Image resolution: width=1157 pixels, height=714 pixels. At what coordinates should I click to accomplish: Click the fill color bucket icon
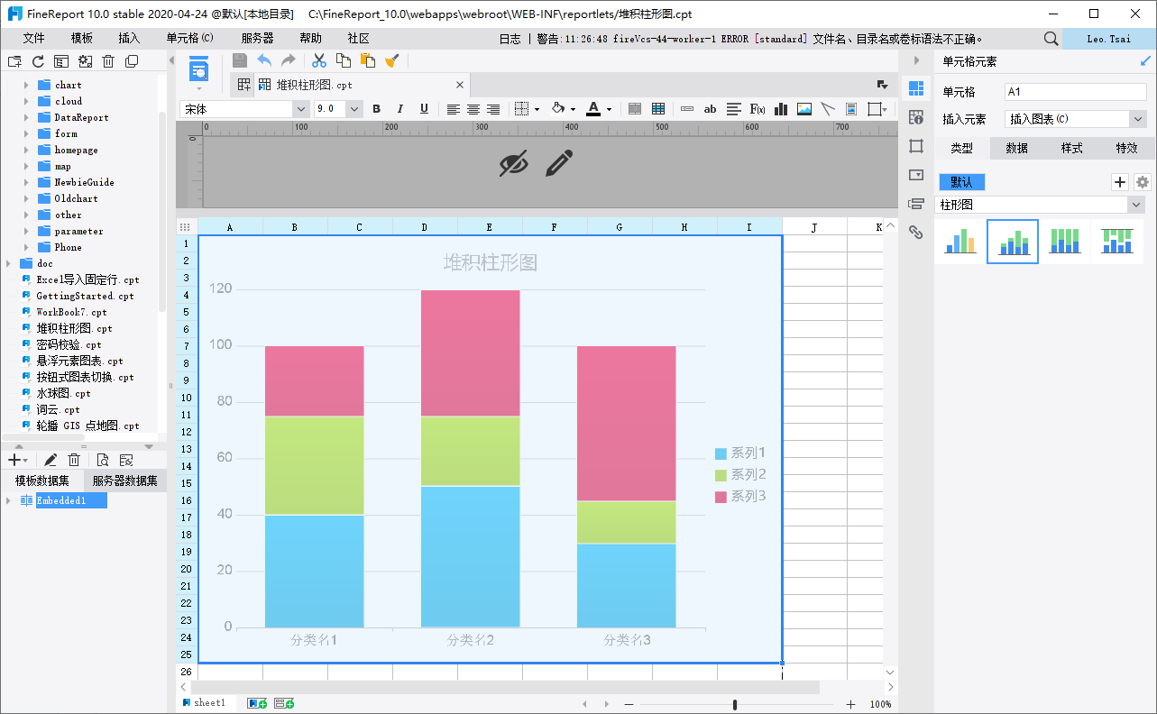(x=557, y=109)
